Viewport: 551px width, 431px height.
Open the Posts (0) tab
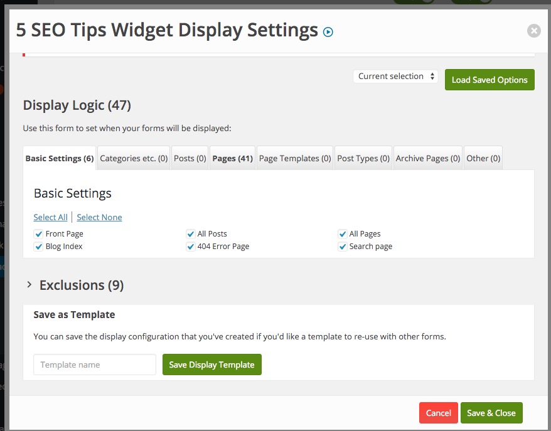190,159
